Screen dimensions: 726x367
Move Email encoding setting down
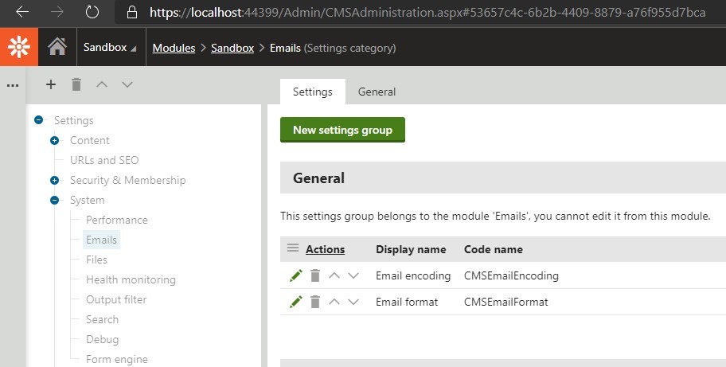coord(353,275)
